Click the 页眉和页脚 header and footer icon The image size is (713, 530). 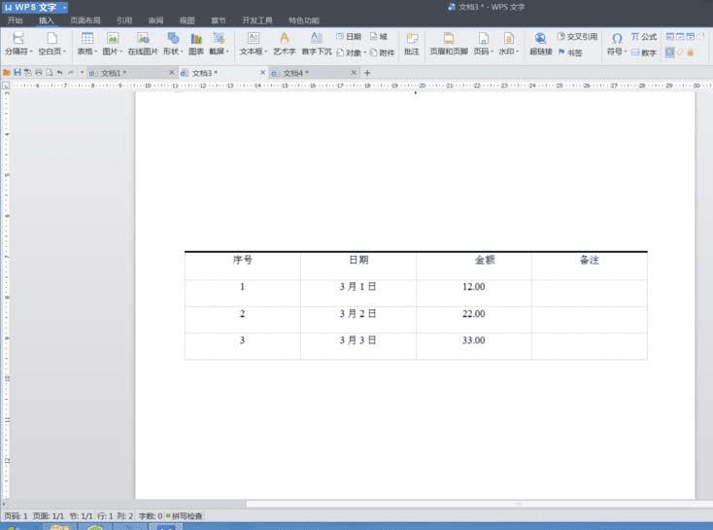[x=449, y=38]
